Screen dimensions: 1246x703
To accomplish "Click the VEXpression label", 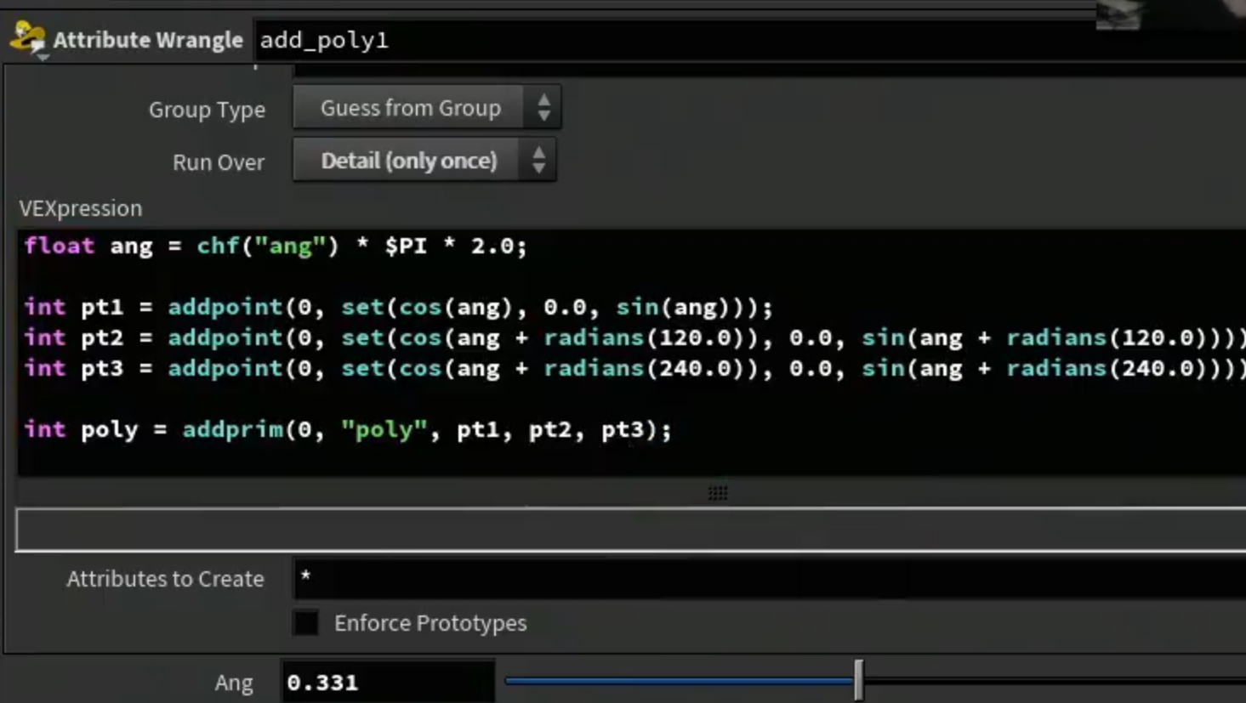I will [81, 208].
